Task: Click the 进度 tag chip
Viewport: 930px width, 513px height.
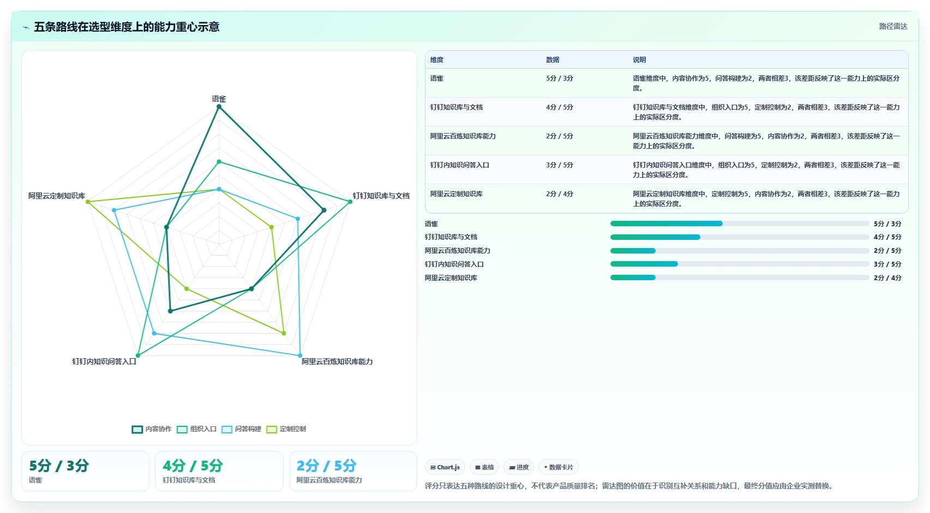Action: click(519, 467)
